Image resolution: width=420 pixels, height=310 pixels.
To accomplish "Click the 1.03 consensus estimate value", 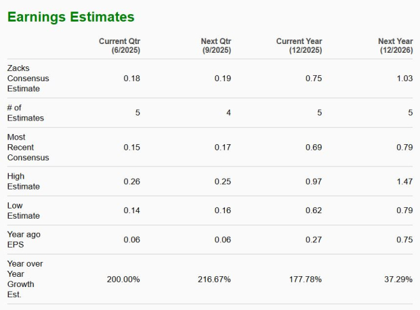I will click(x=404, y=79).
